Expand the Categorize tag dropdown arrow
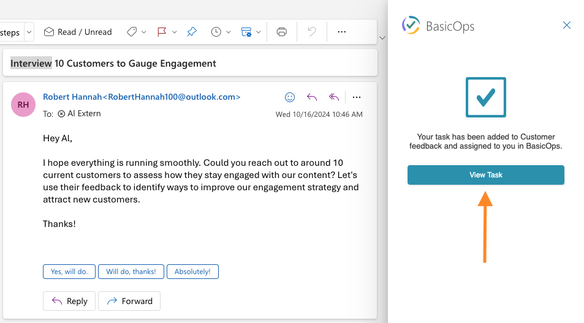Image resolution: width=584 pixels, height=323 pixels. click(x=144, y=32)
